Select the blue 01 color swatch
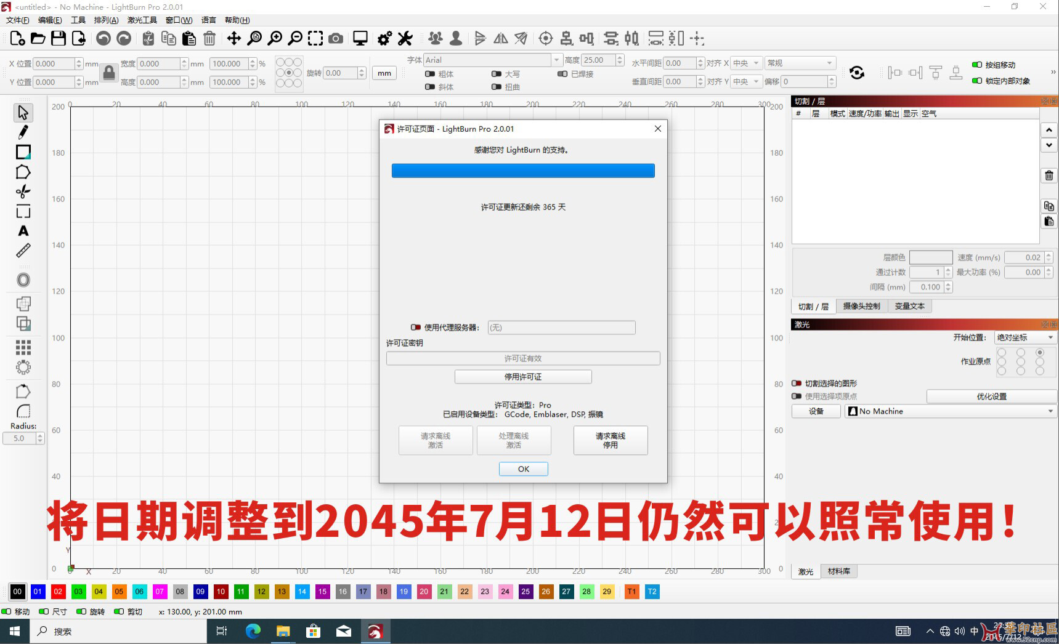Image resolution: width=1059 pixels, height=644 pixels. tap(38, 592)
